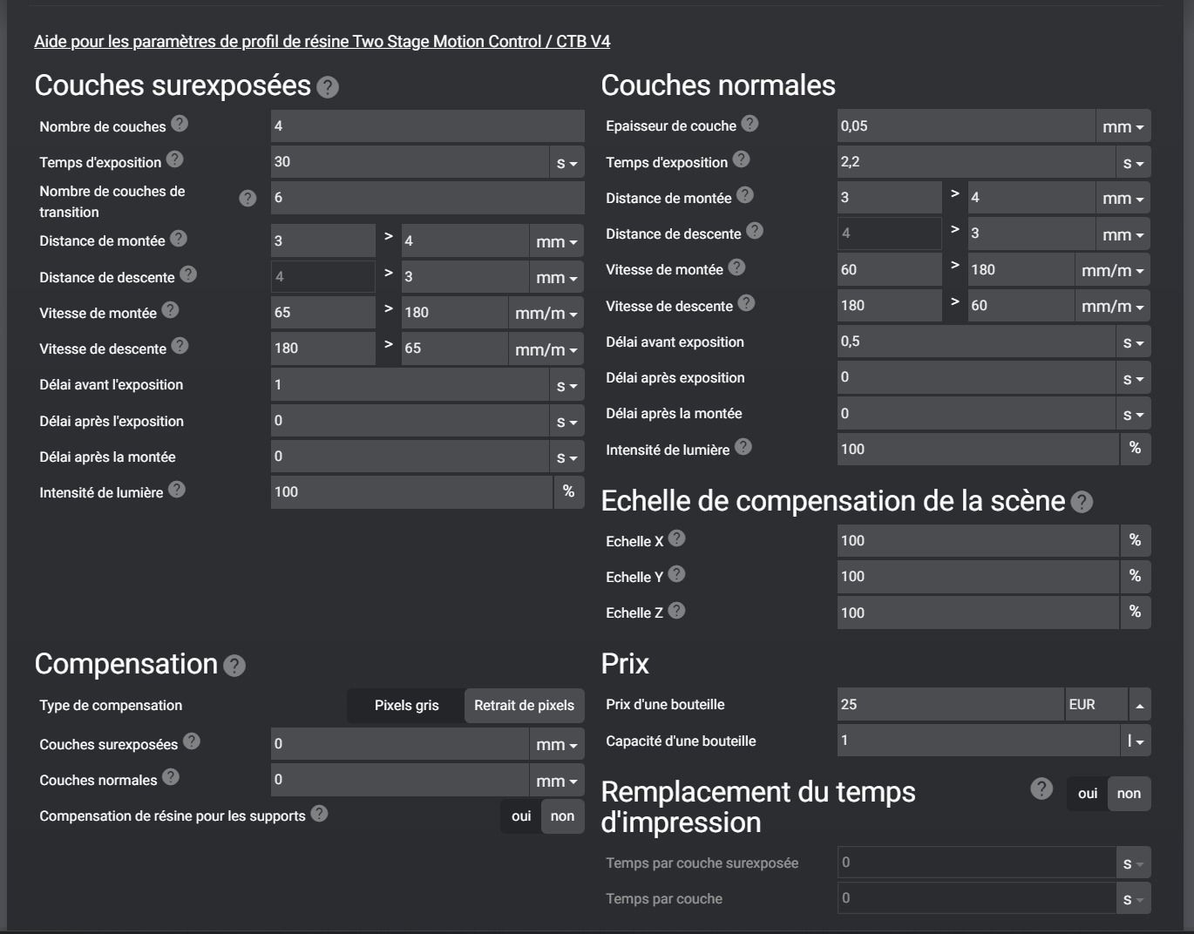Open help icon beside Echelle de compensation heading

pyautogui.click(x=1082, y=503)
